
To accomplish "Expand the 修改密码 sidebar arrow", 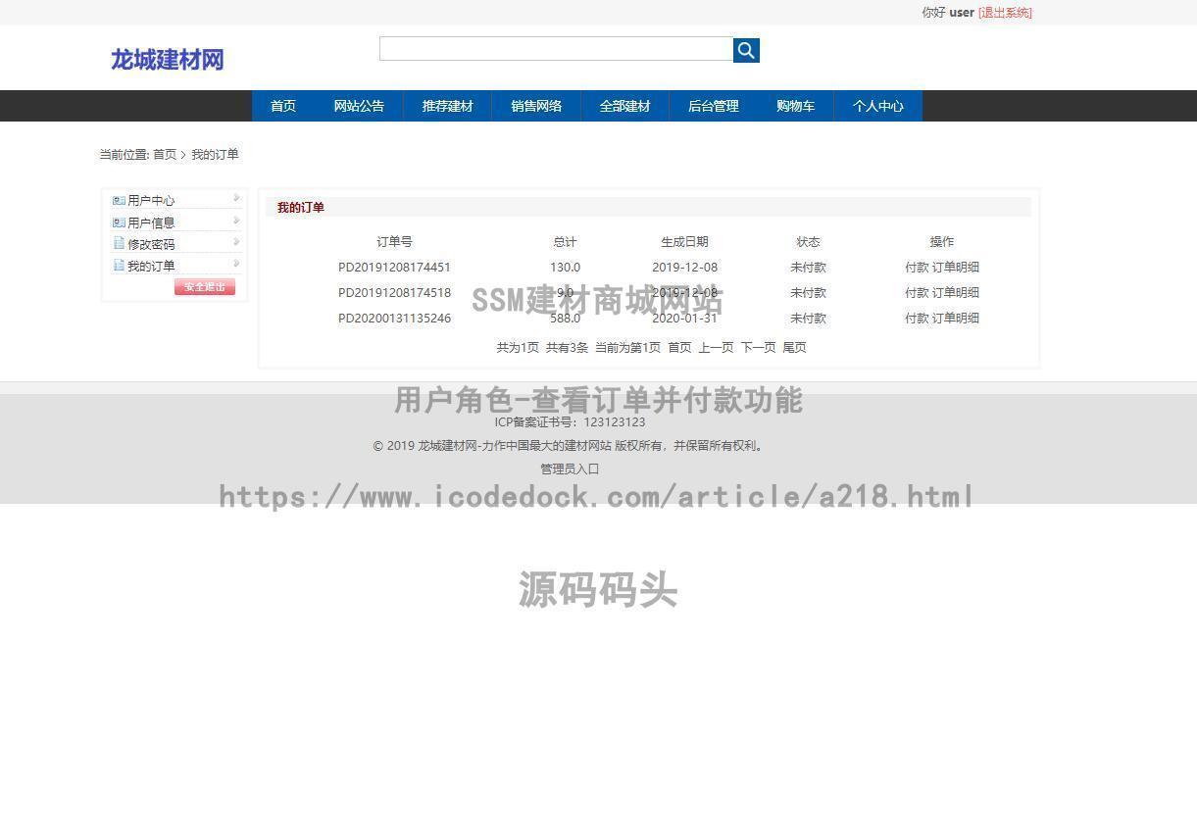I will click(237, 240).
